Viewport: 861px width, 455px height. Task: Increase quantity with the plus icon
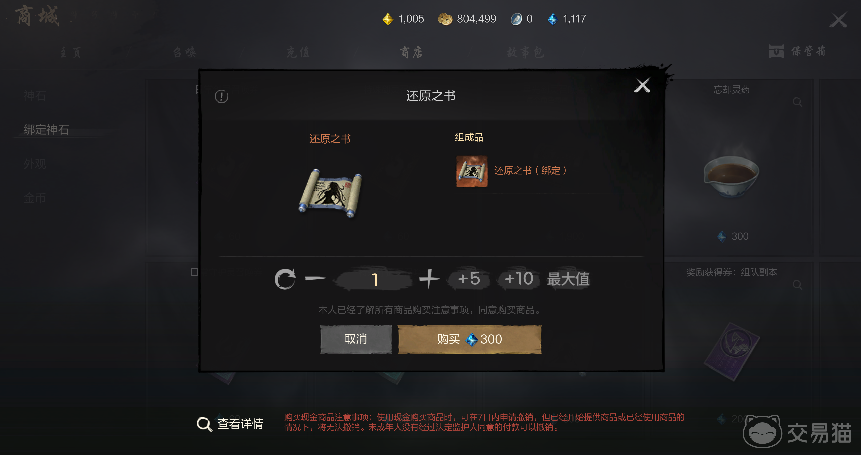tap(429, 279)
